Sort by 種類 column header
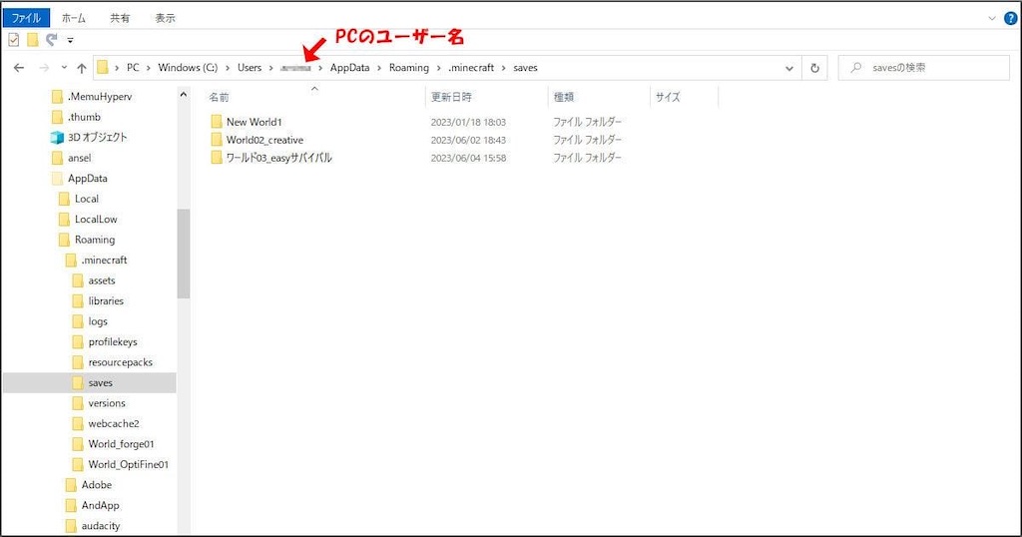Screen dimensions: 1022x537 coord(564,97)
